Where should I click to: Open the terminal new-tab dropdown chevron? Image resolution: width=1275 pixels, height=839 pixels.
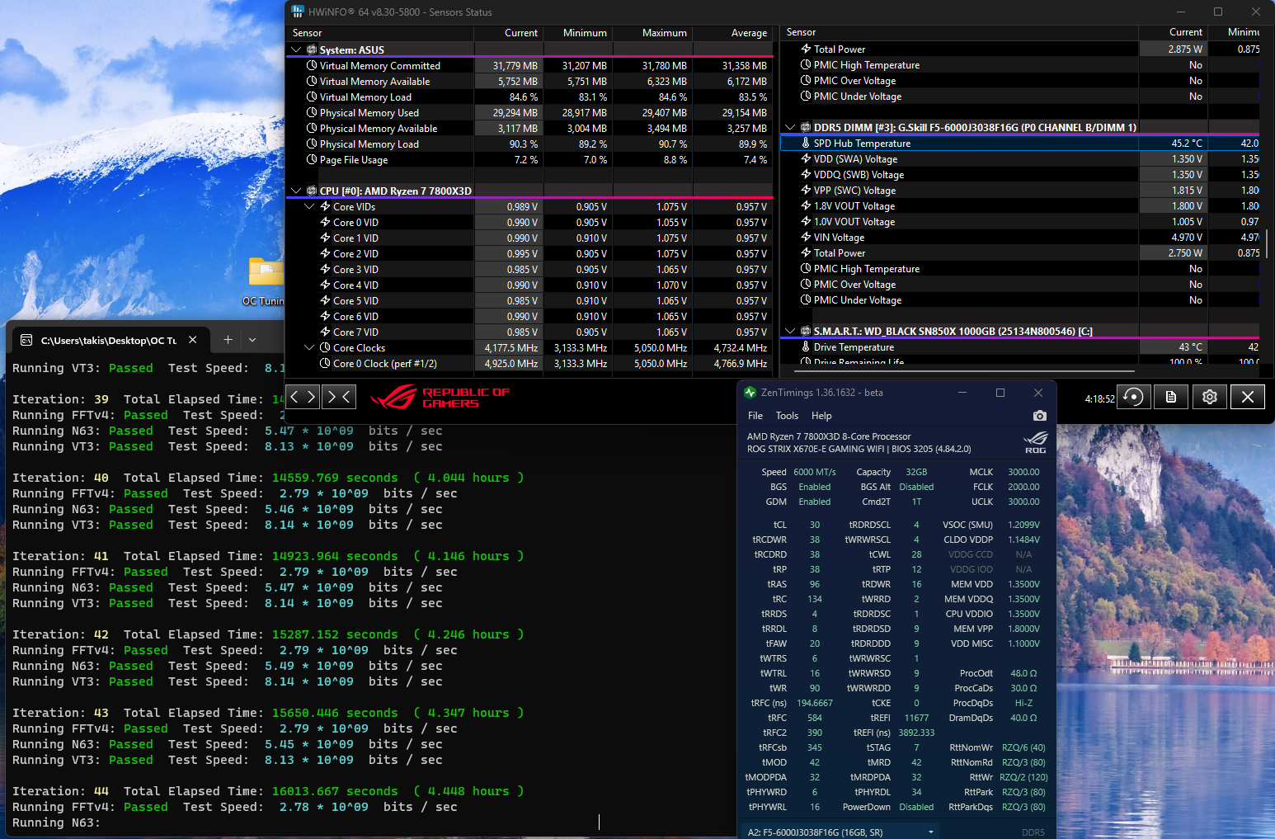point(252,339)
